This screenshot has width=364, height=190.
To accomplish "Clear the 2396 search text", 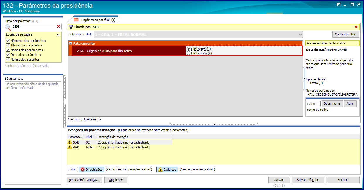I will [59, 27].
